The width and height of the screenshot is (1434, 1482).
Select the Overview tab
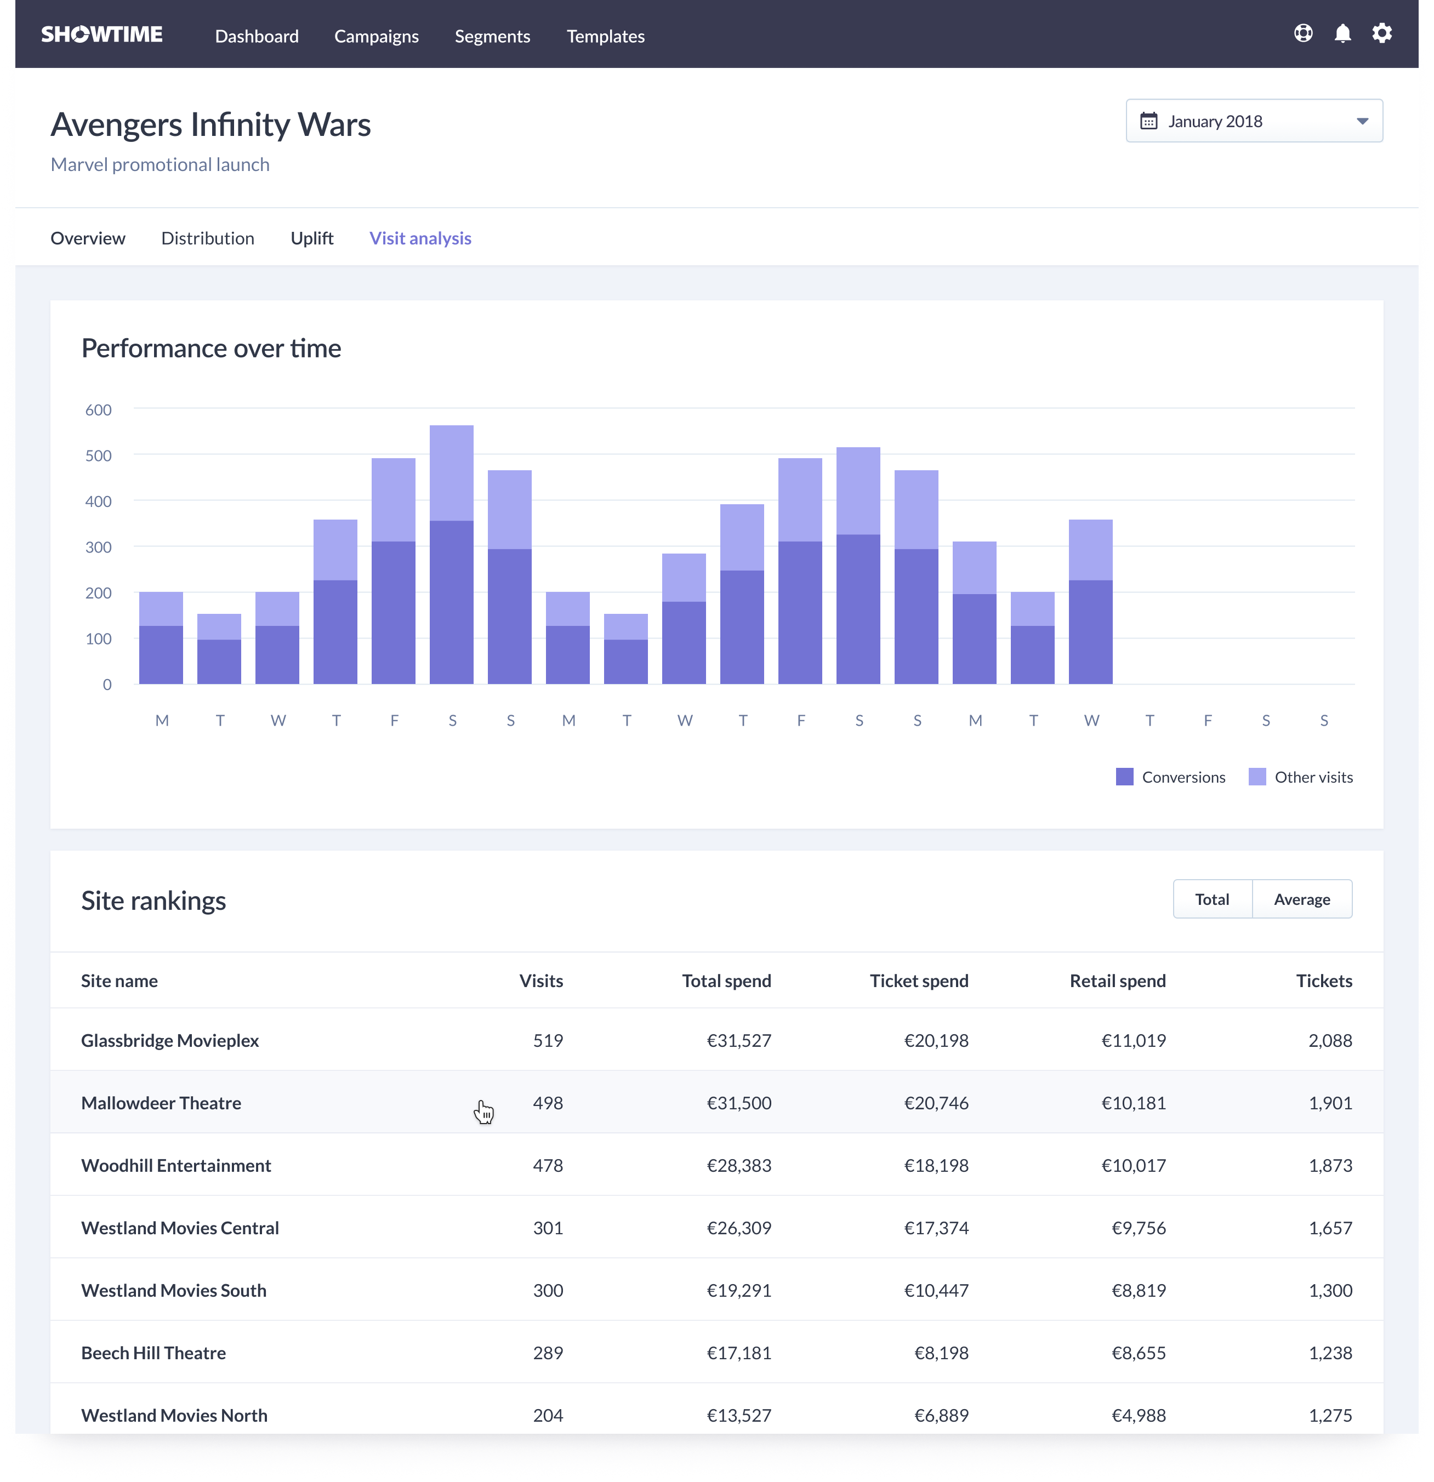[x=88, y=237]
